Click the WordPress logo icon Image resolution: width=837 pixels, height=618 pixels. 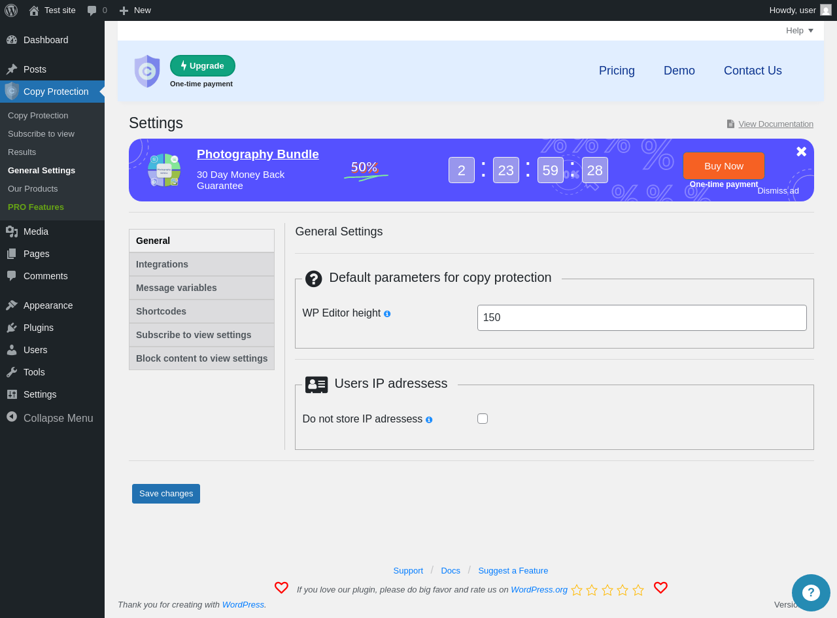11,10
